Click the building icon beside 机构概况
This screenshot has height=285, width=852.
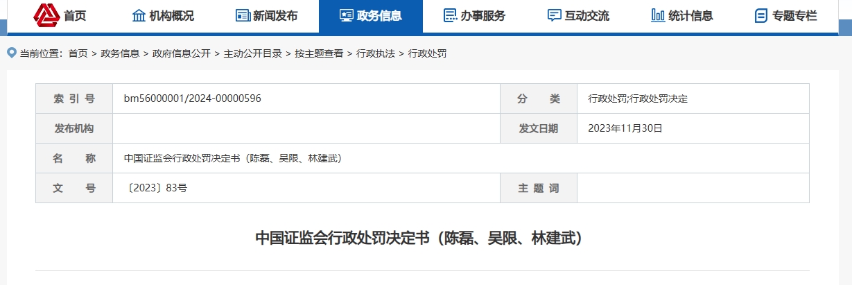(139, 15)
